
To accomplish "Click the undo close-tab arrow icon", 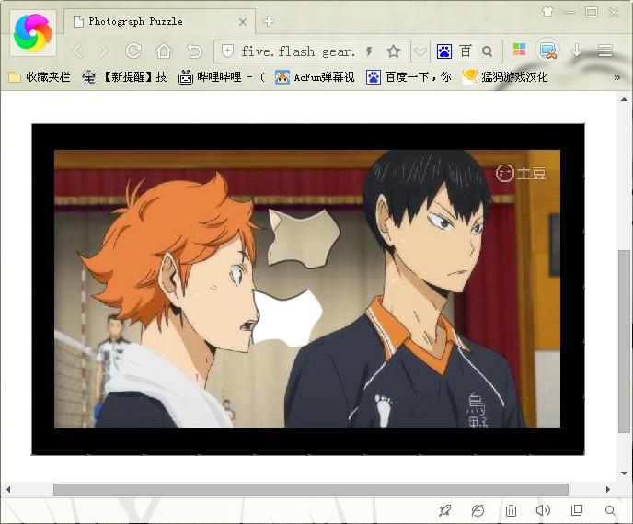I will [x=194, y=51].
